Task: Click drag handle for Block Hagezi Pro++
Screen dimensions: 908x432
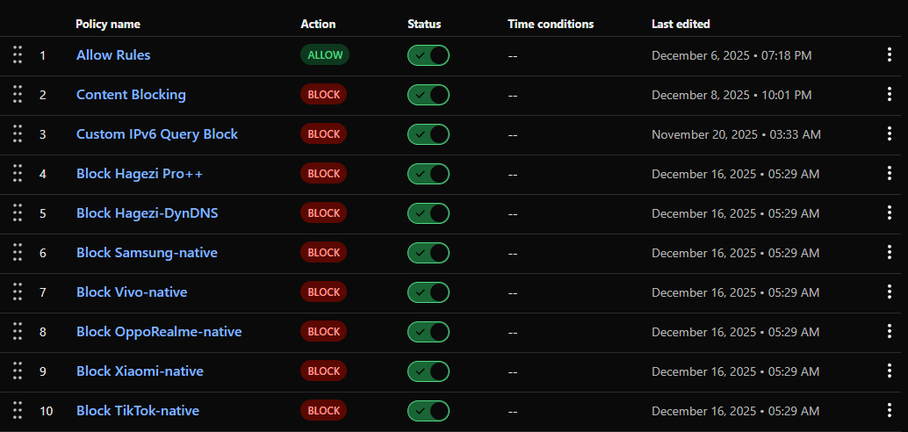Action: point(18,174)
